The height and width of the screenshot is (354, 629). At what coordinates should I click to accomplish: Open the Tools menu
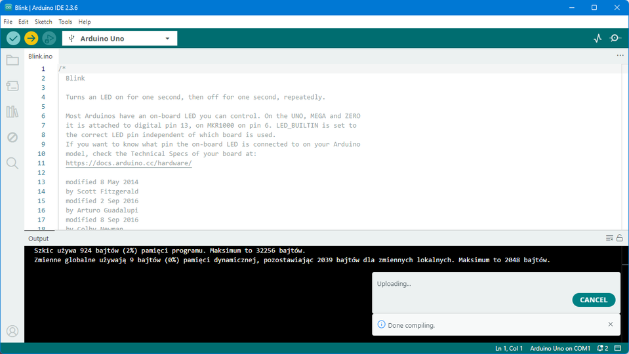[66, 22]
